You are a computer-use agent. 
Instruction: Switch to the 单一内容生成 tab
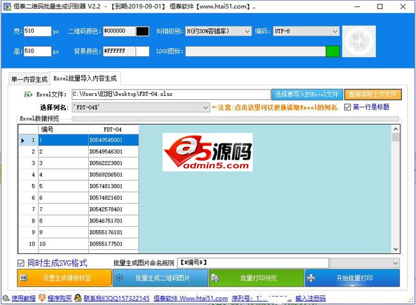tap(29, 79)
